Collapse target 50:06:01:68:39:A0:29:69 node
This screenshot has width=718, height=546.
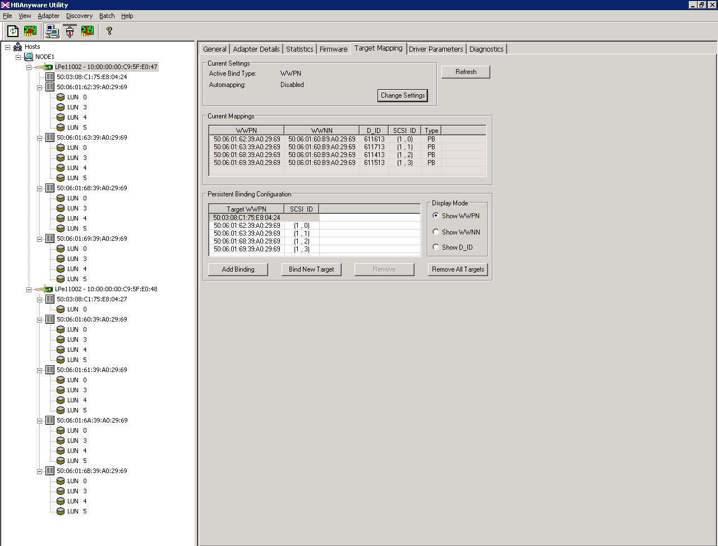pos(40,189)
